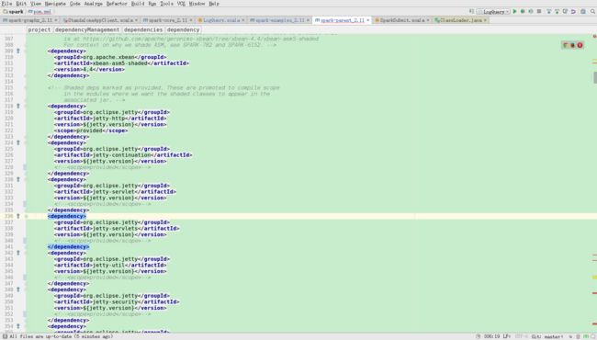Image resolution: width=597 pixels, height=340 pixels.
Task: Click the first browser icon in editor overlay
Action: (566, 45)
